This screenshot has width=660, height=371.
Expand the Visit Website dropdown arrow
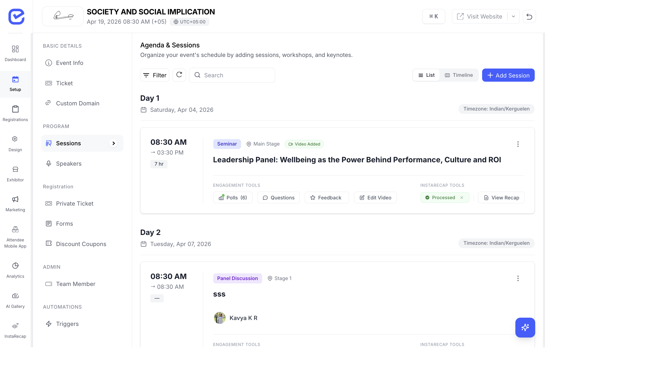coord(513,16)
